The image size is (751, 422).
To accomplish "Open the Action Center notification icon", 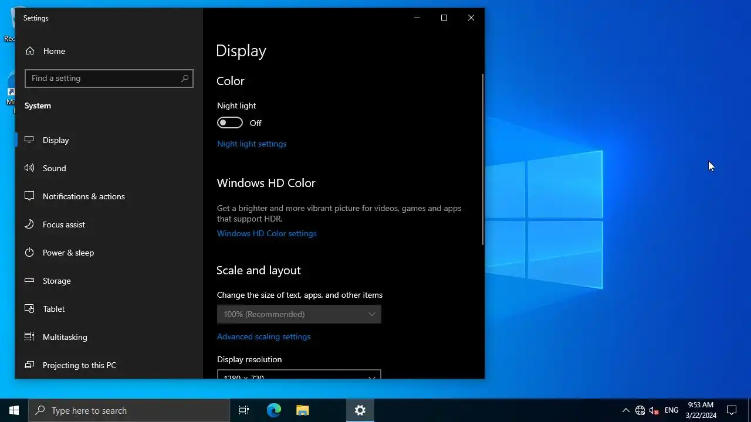I will coord(732,410).
